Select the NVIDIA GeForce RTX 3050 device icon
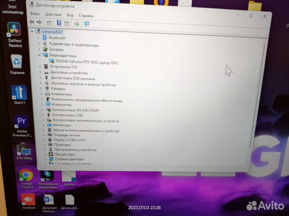The width and height of the screenshot is (289, 216). (52, 61)
